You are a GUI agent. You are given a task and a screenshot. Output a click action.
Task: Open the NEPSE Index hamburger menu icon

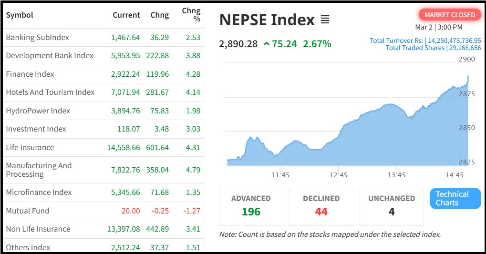pyautogui.click(x=325, y=20)
